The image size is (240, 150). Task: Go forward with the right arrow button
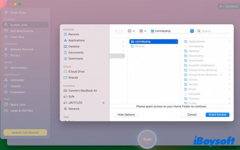(122, 31)
